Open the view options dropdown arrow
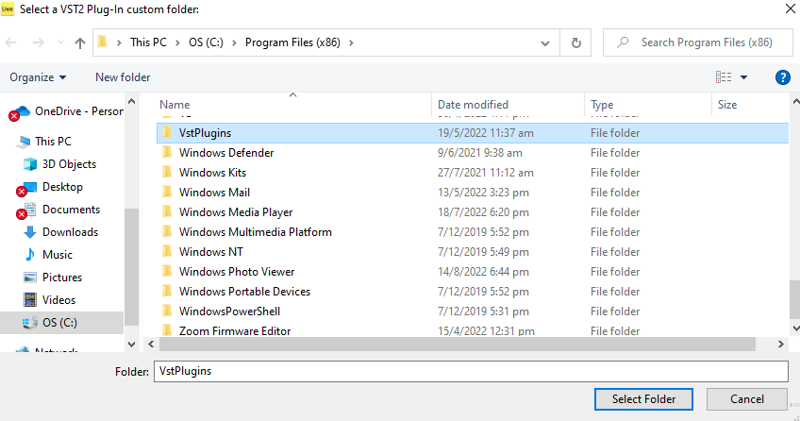The width and height of the screenshot is (800, 421). click(744, 77)
